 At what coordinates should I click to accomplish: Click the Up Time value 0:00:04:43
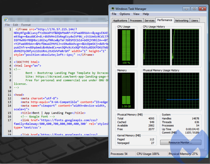pyautogui.click(x=192, y=129)
